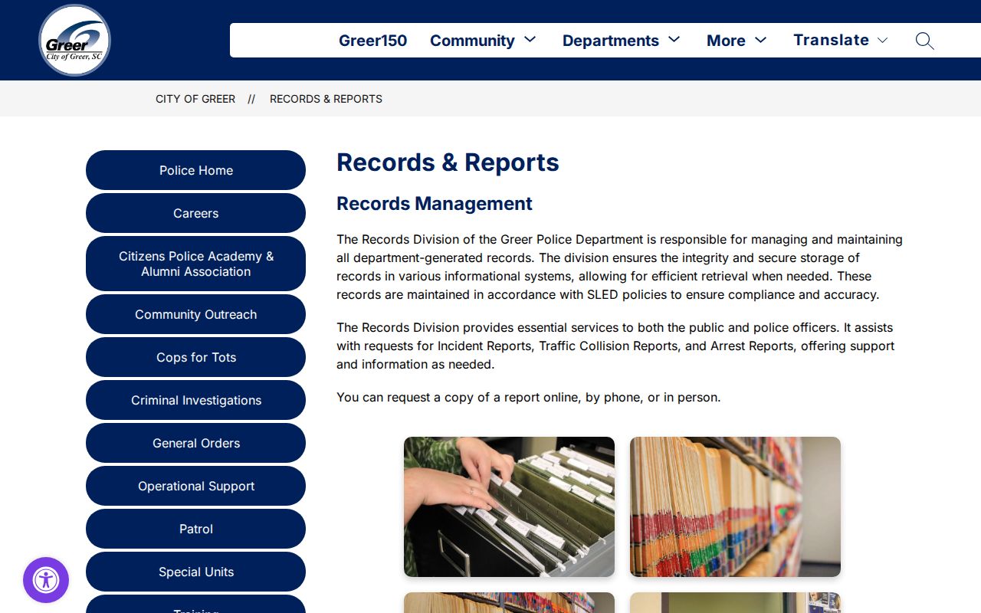The image size is (981, 613).
Task: Open the accessibility options widget
Action: [46, 580]
